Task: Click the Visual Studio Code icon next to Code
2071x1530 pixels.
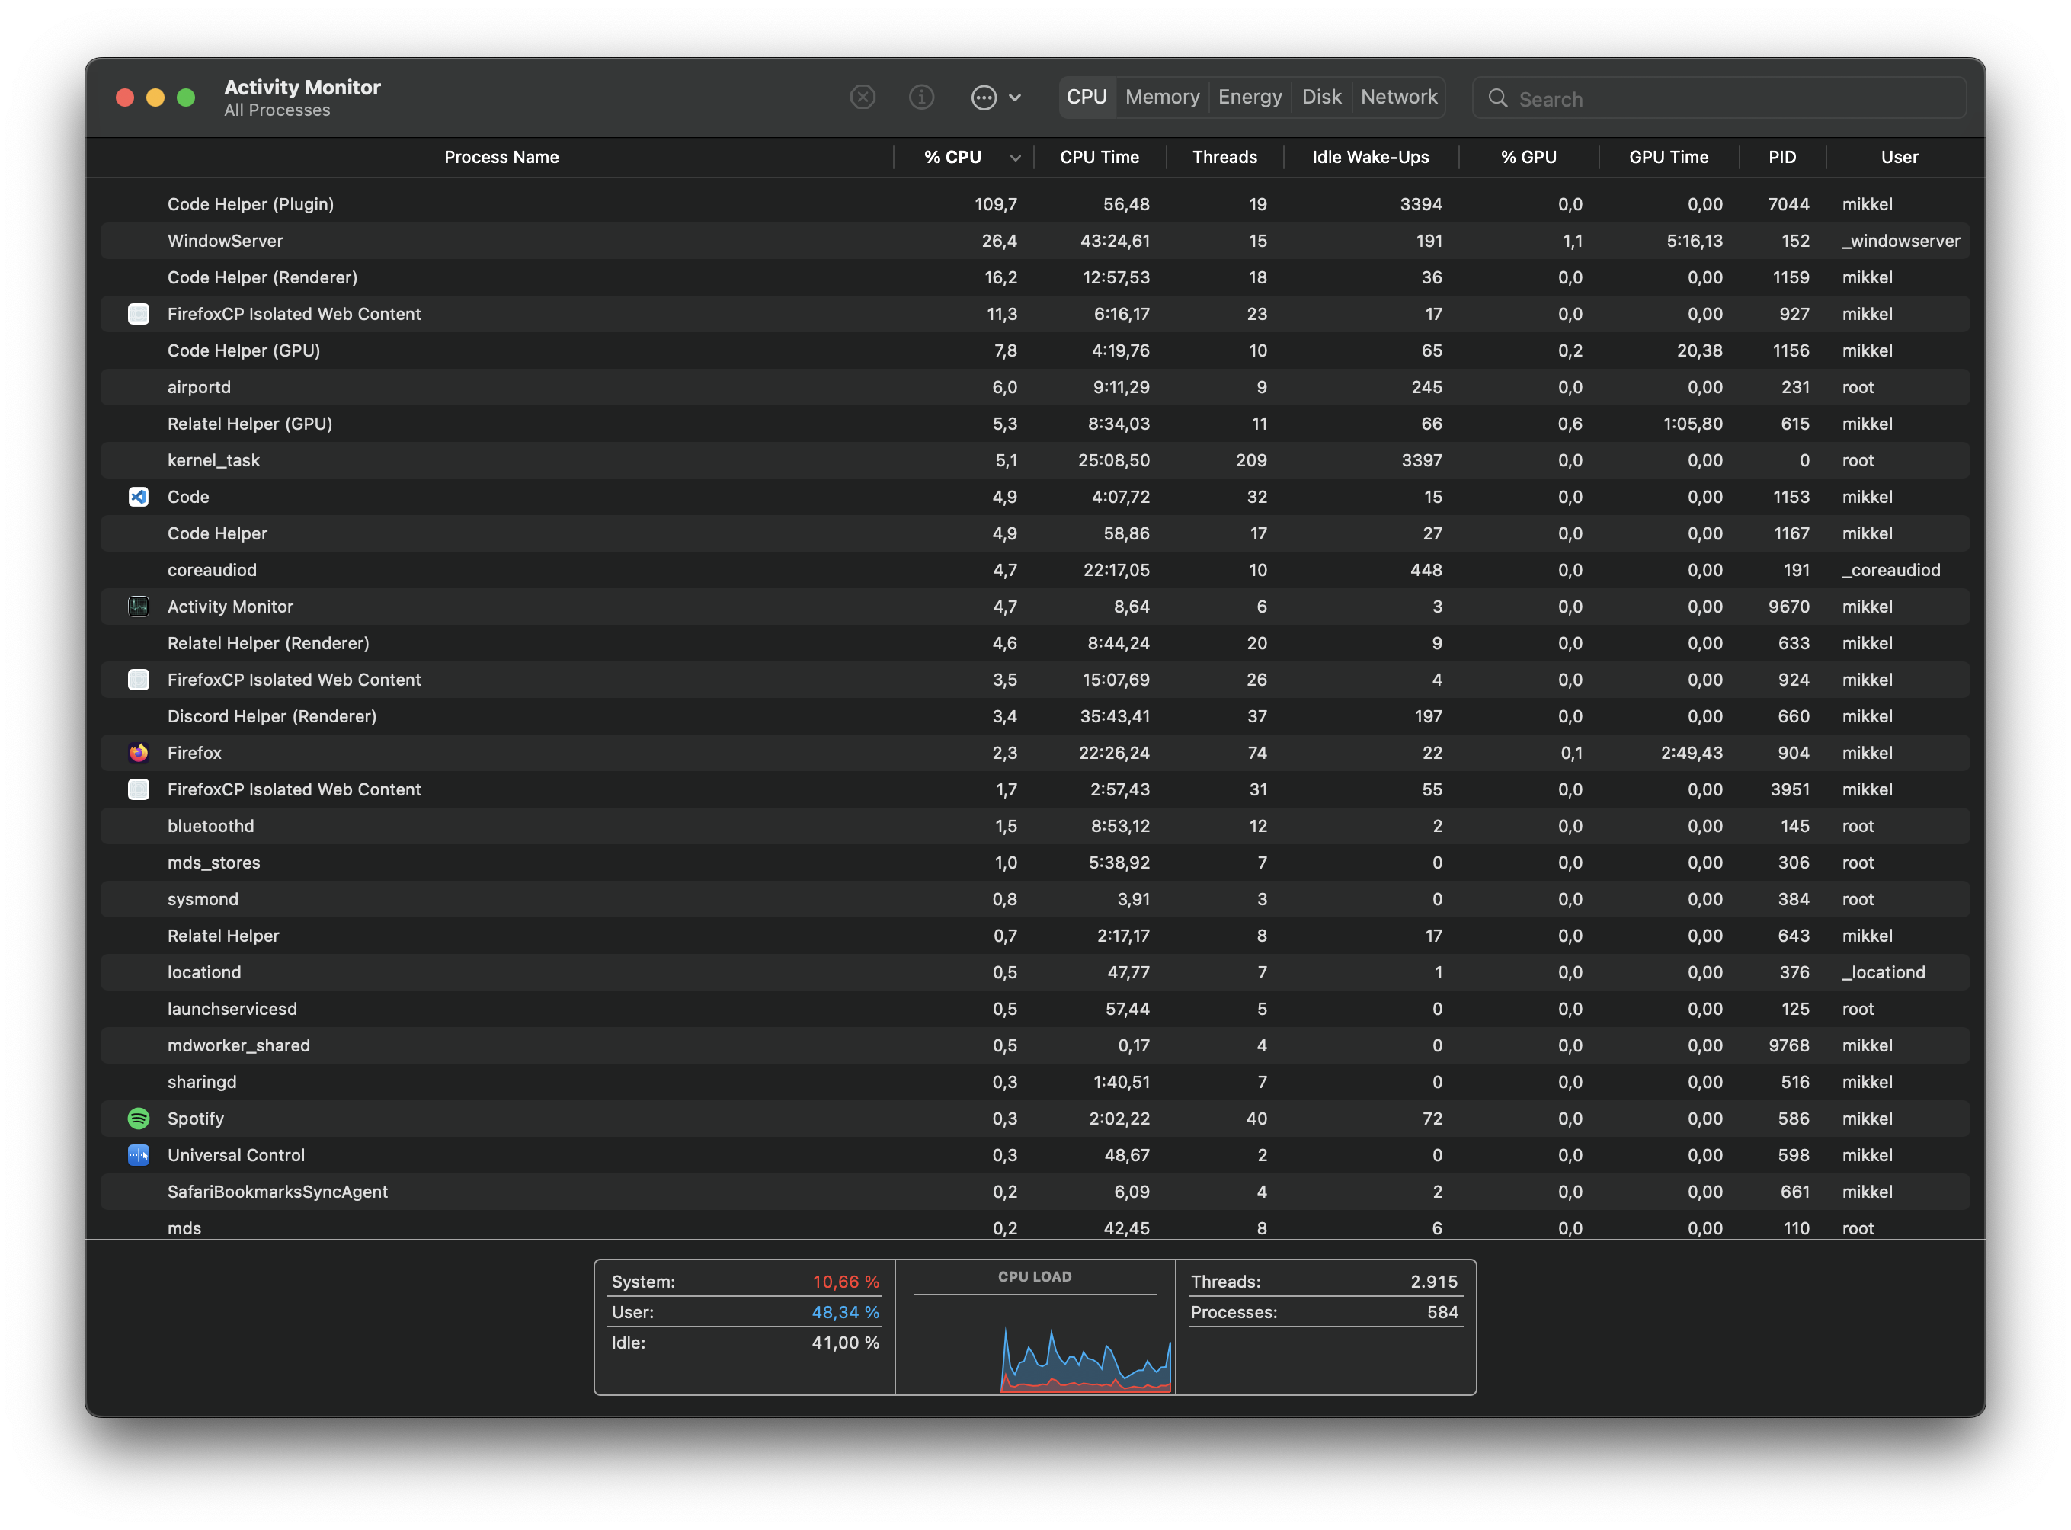Action: click(x=138, y=497)
